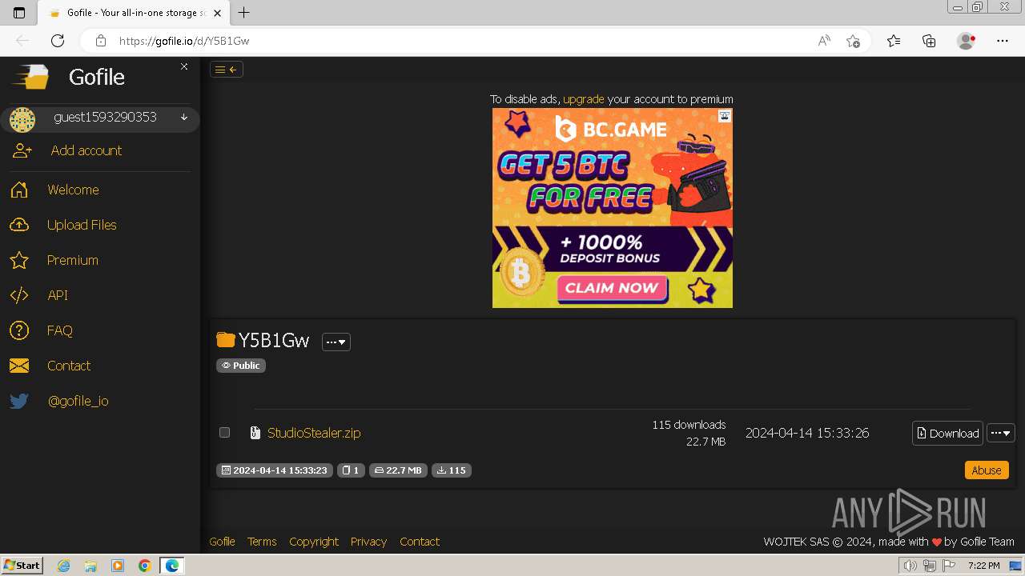The height and width of the screenshot is (576, 1025).
Task: Open the StudioStealer.zip file link
Action: [314, 433]
